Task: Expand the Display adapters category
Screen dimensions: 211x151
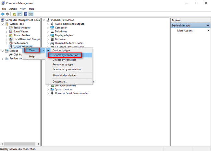Action: click(48, 36)
